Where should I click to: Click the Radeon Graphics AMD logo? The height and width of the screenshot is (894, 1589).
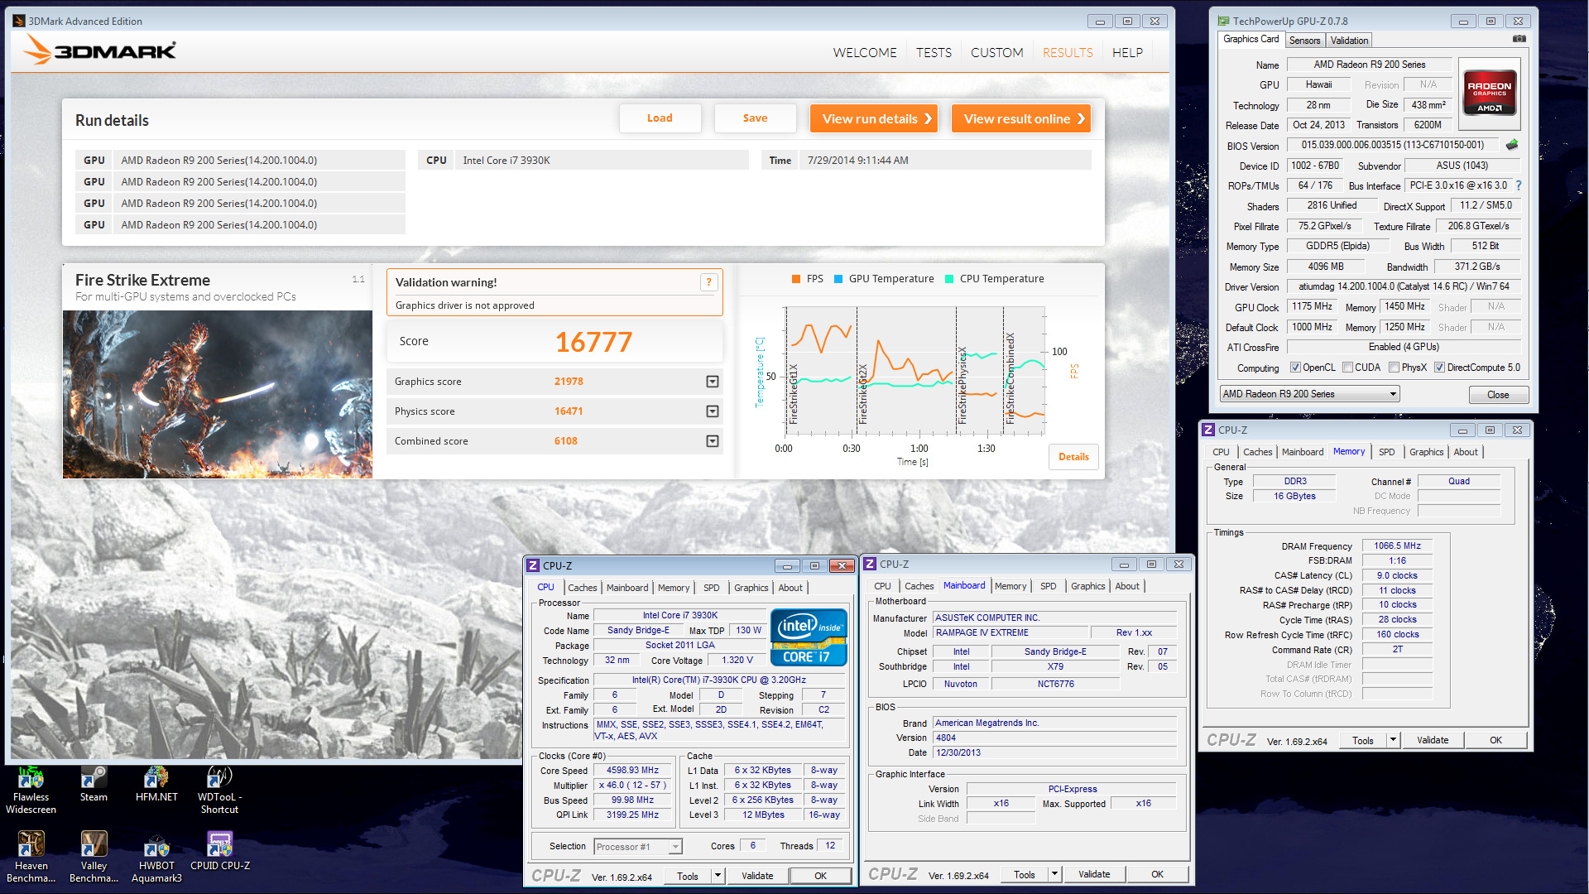1490,93
